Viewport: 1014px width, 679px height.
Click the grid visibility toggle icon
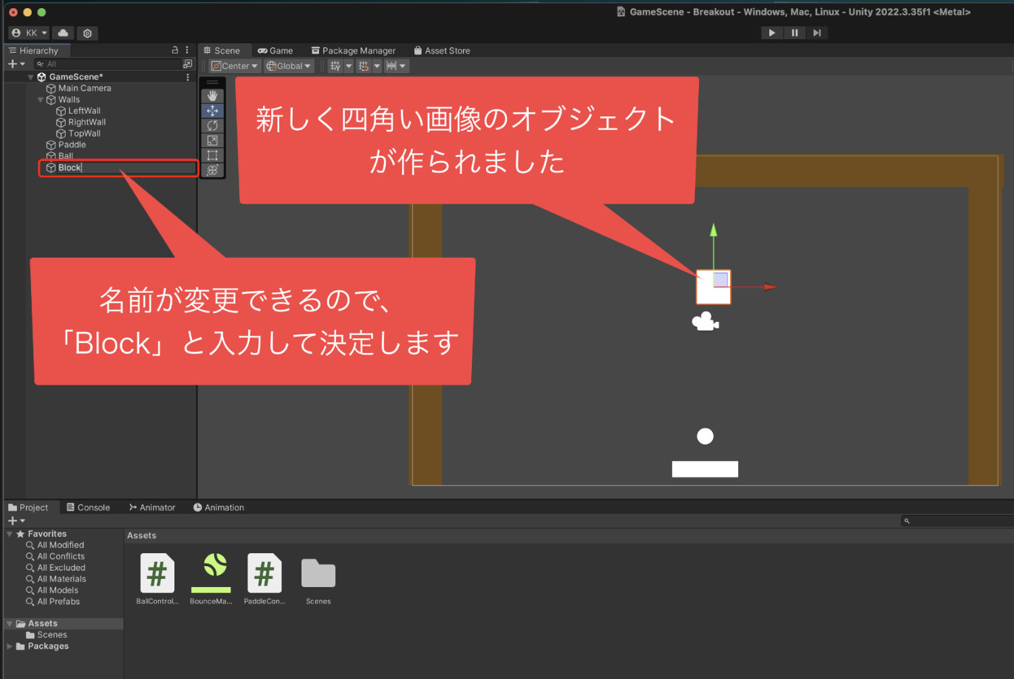coord(335,66)
